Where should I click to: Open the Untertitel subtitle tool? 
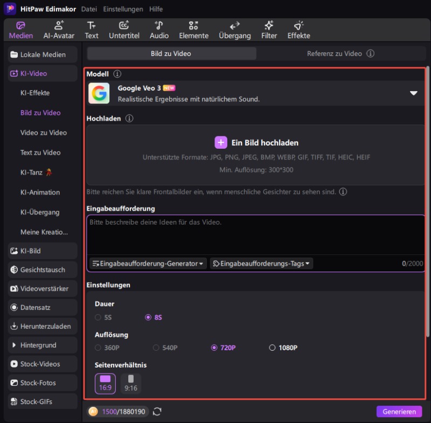click(124, 30)
